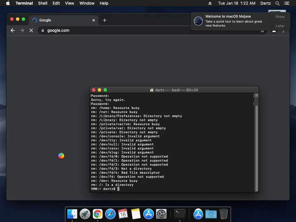
Task: Click Later on Mojave notification
Action: pos(280,26)
